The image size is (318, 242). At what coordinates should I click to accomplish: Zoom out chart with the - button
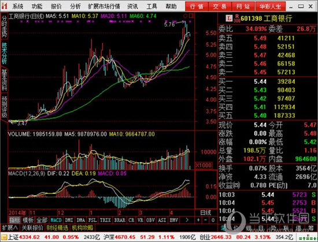pos(205,220)
